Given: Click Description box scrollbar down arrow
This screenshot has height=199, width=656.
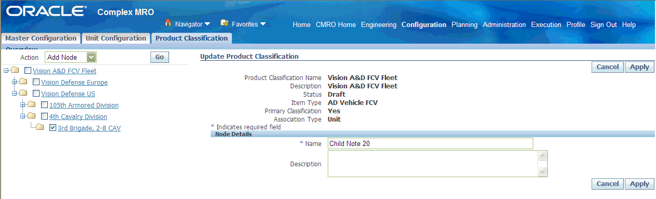Looking at the screenshot, I should pyautogui.click(x=543, y=172).
